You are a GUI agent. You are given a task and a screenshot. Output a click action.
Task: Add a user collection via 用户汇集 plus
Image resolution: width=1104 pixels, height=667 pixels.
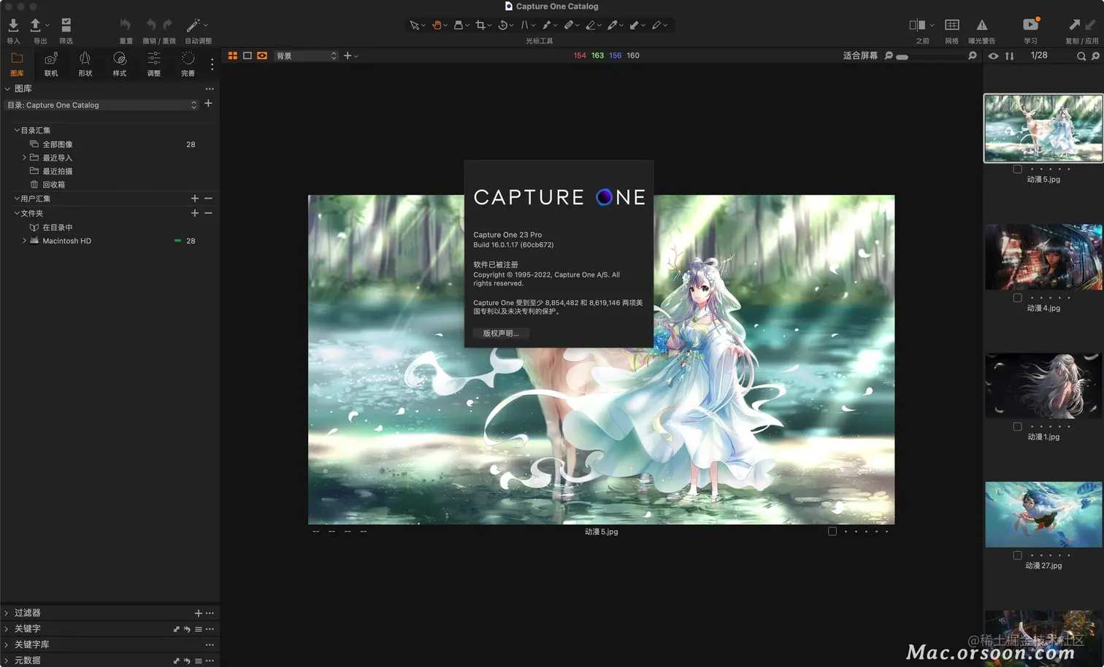[195, 198]
